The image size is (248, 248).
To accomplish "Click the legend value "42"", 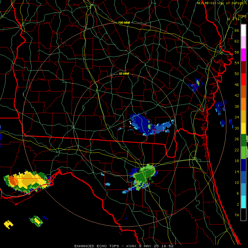I will coord(237,96).
